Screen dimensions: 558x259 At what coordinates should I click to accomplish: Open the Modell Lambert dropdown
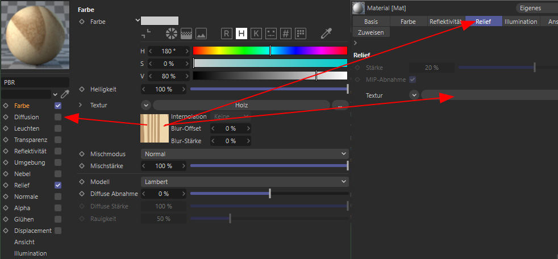[245, 182]
